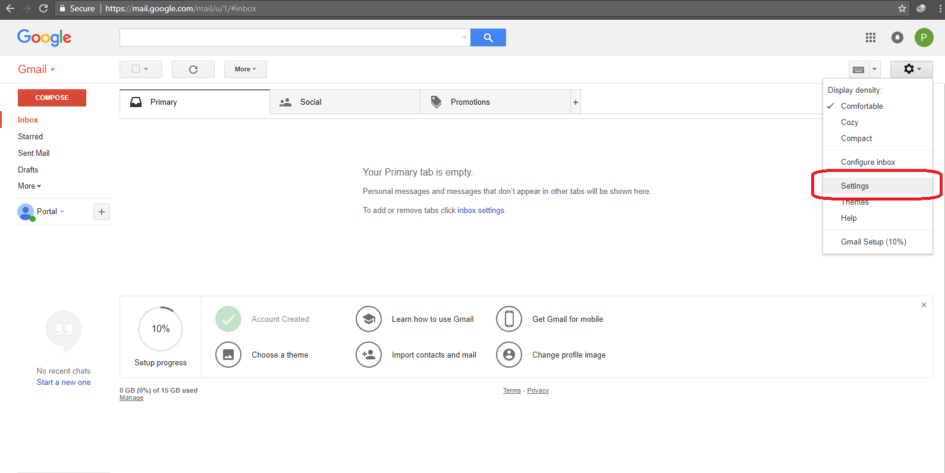
Task: Click the Google logo
Action: click(44, 37)
